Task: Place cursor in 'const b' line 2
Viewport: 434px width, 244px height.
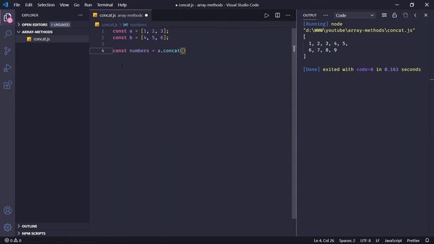Action: pyautogui.click(x=140, y=38)
